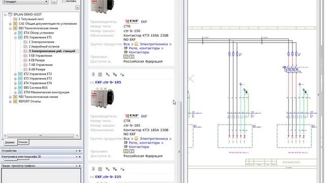Switch to the Список tab

pos(23,142)
